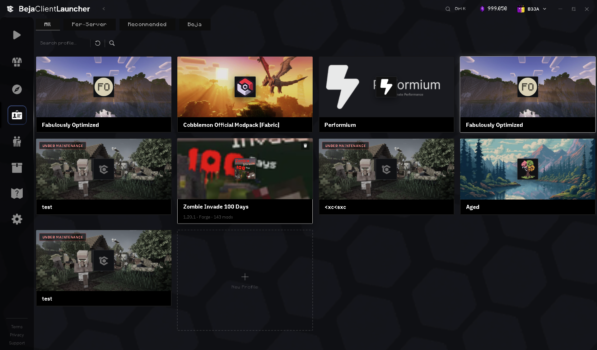This screenshot has height=350, width=597.
Task: Open the map question mark sidebar icon
Action: [x=17, y=193]
